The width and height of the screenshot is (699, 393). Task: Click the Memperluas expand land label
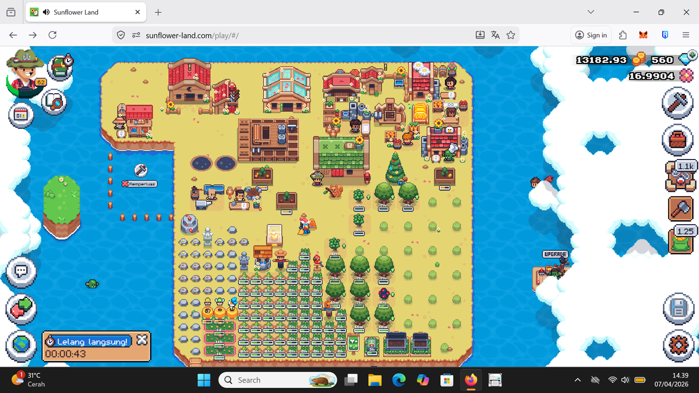(x=139, y=184)
